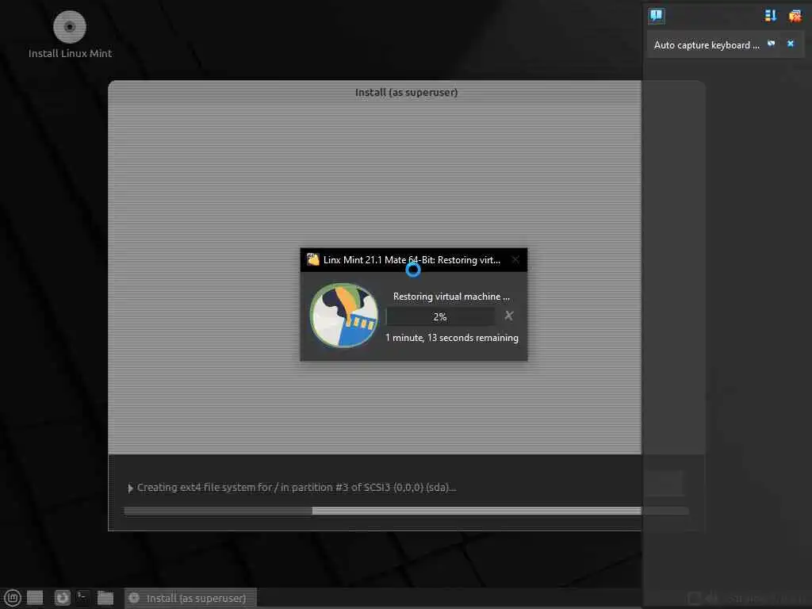Click the Show Desktop taskbar icon
The width and height of the screenshot is (812, 609).
35,598
